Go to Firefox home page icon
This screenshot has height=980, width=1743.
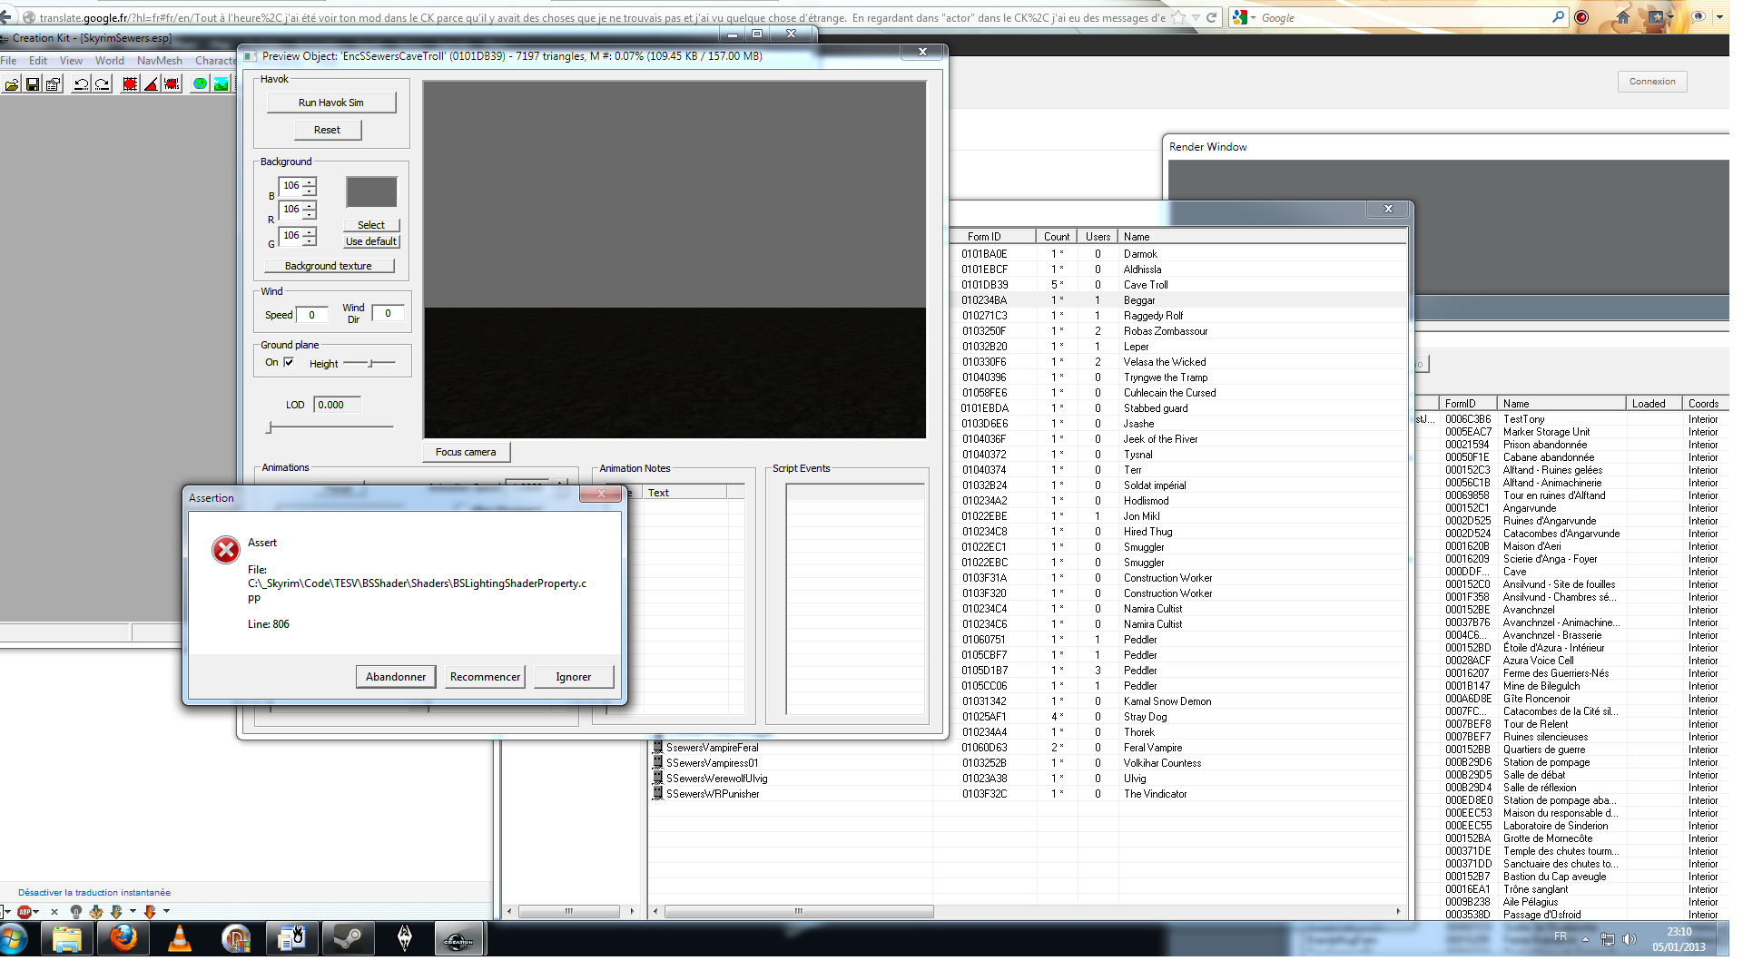click(1623, 17)
